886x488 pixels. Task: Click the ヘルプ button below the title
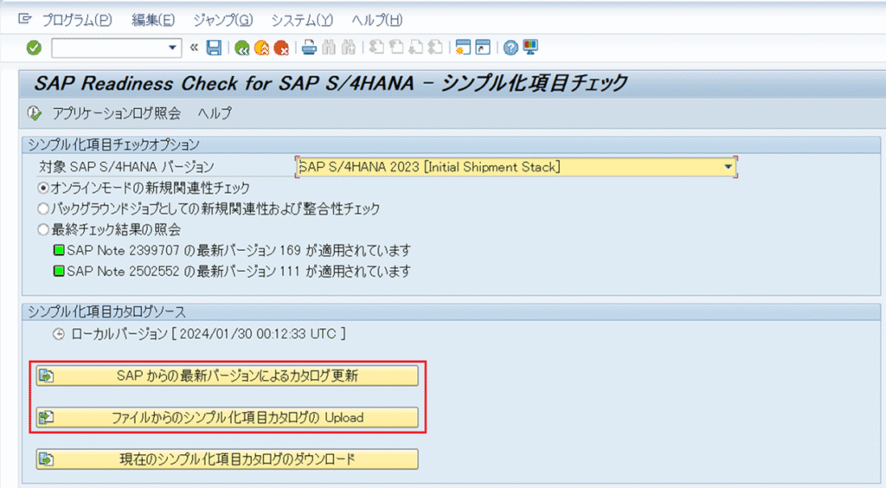(x=215, y=113)
